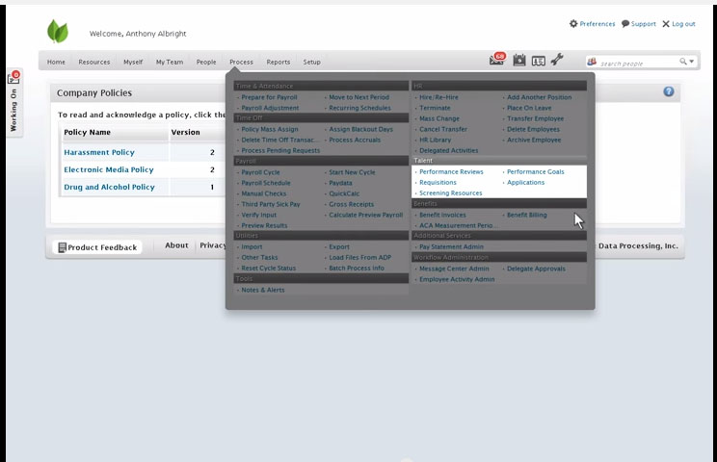Select Hire/Re-Hire

[438, 97]
